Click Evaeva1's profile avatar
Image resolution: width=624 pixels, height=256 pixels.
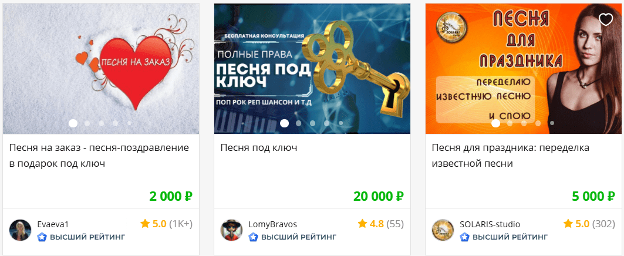[20, 230]
